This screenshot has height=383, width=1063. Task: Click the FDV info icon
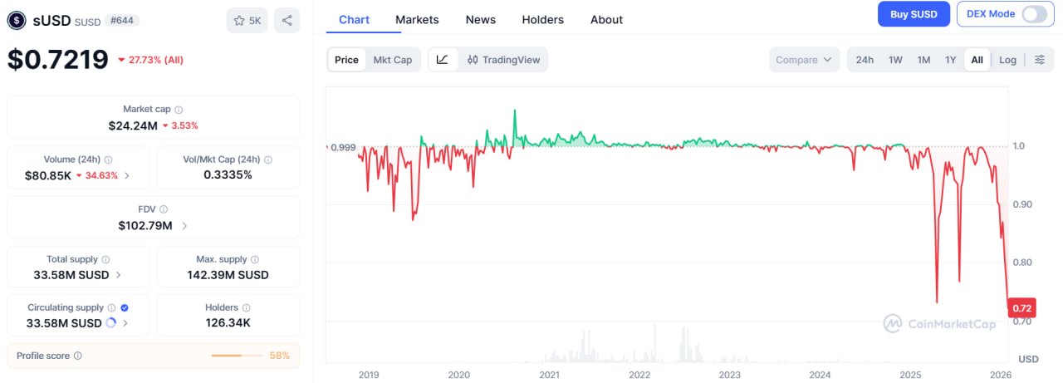164,209
